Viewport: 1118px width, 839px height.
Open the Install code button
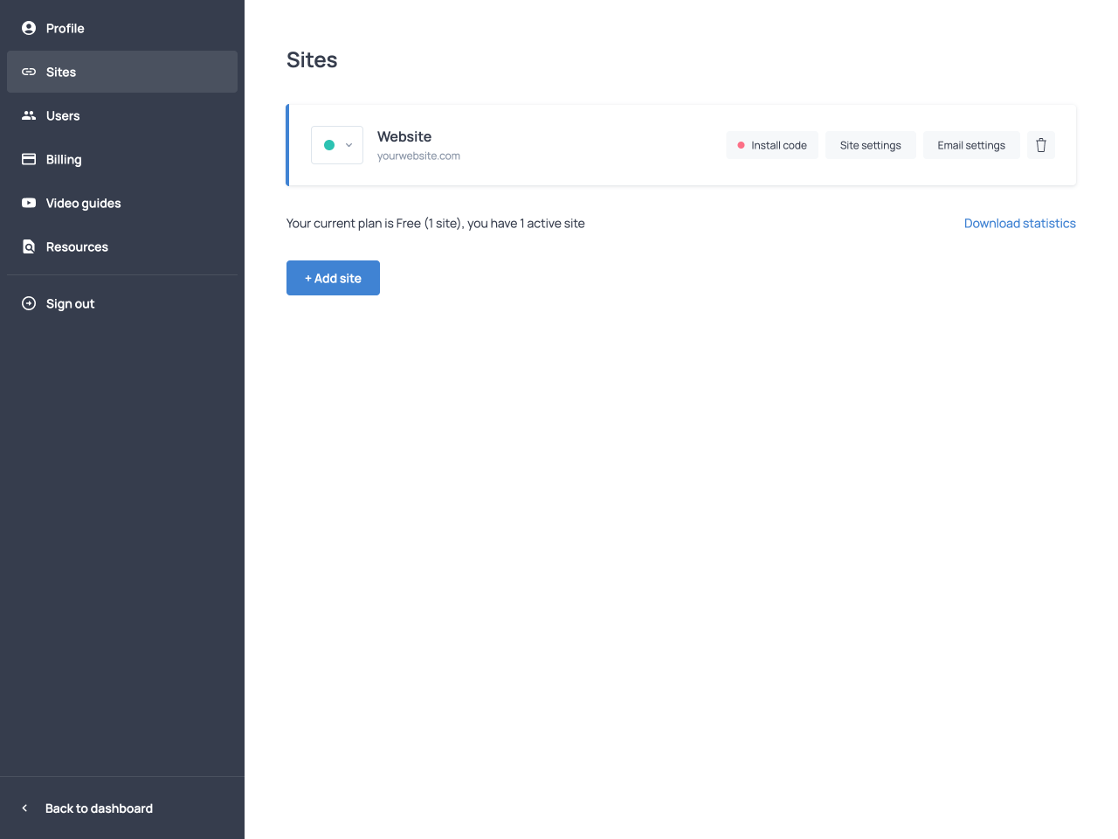tap(772, 145)
